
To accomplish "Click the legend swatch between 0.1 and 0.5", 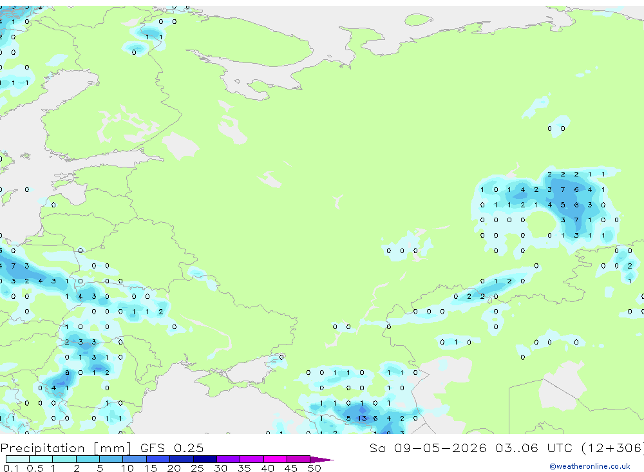I will [x=17, y=459].
